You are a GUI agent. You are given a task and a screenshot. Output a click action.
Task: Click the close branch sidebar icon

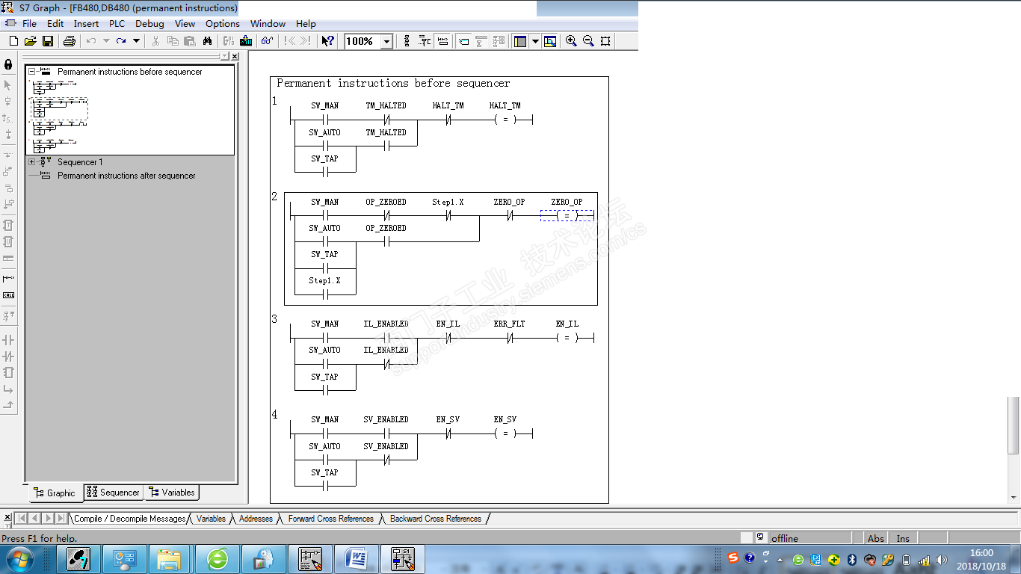coord(8,405)
